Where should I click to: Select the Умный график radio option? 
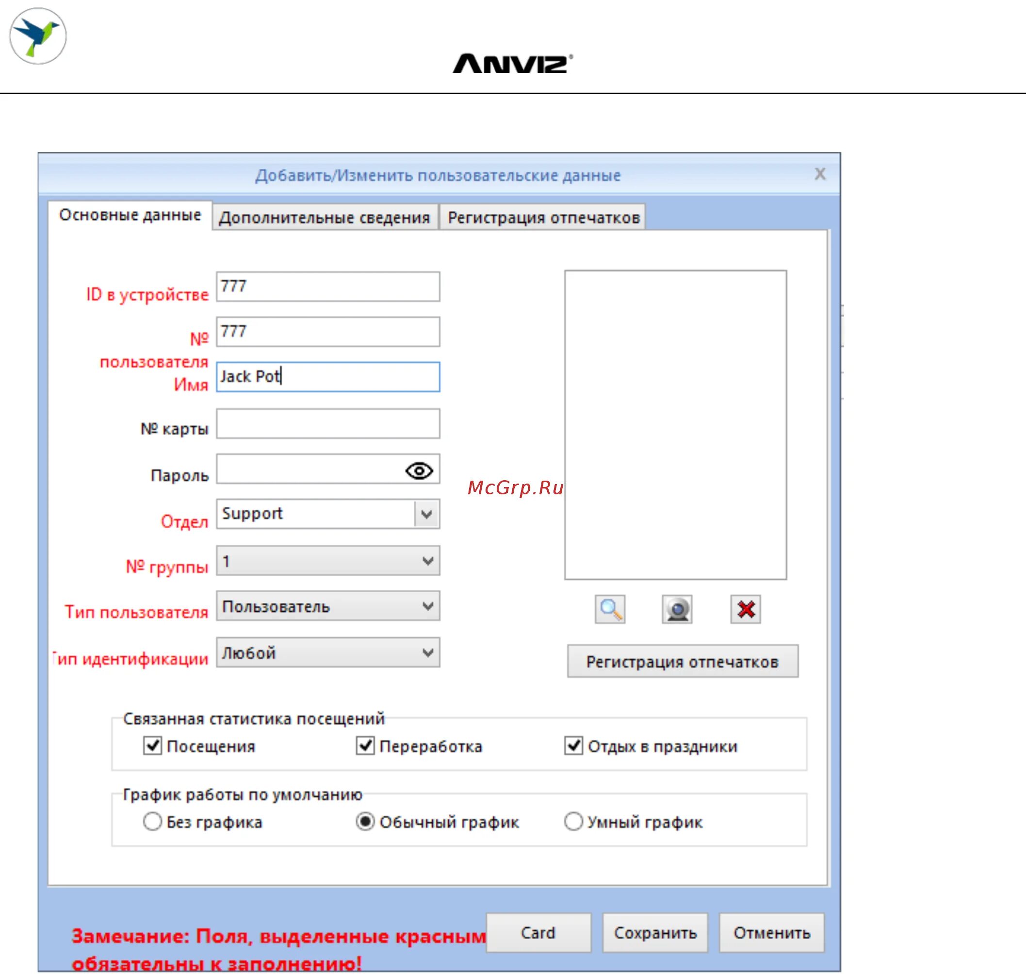pos(573,821)
